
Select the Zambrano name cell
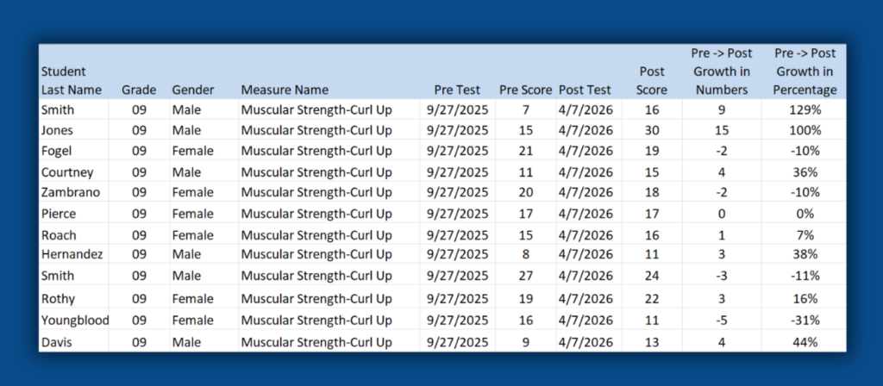tap(71, 192)
